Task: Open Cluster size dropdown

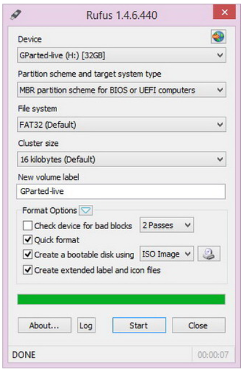Action: click(x=121, y=159)
